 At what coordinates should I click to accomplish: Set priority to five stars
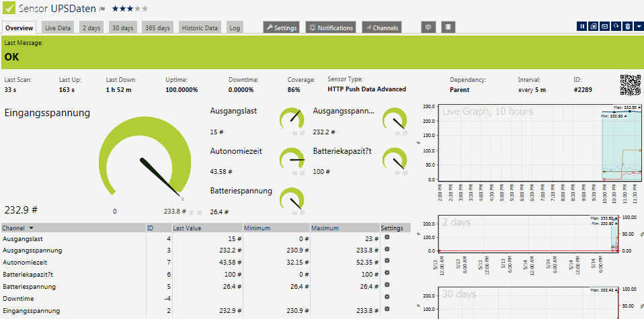pos(145,8)
